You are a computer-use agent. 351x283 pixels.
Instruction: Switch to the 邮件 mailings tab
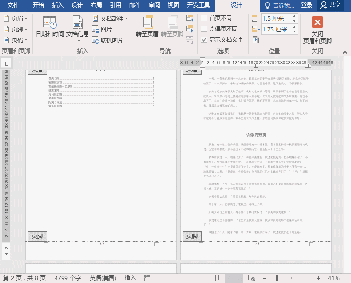coord(135,5)
